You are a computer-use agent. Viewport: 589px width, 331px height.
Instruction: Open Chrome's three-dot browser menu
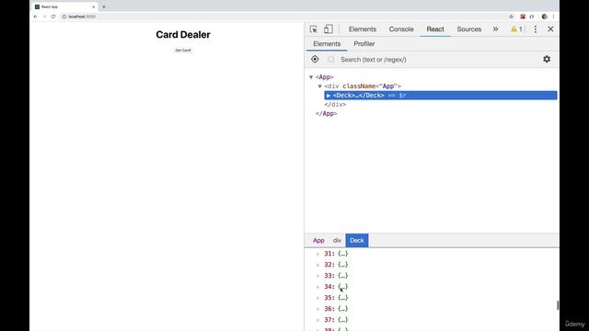coord(553,17)
